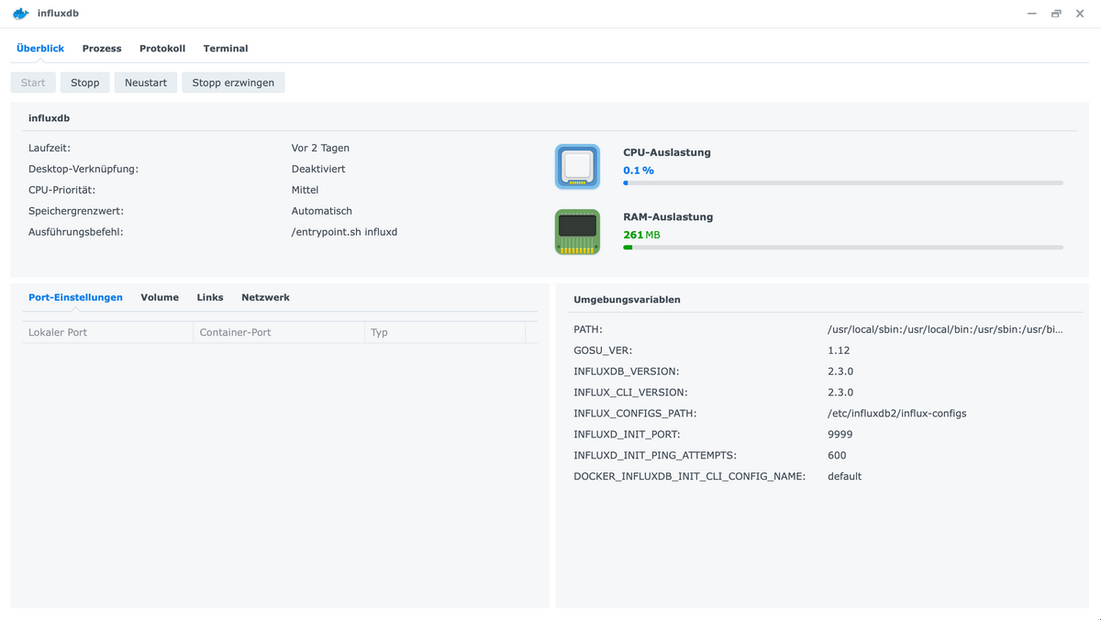Click the Speichergrenzwert: label
This screenshot has height=620, width=1101.
[76, 211]
